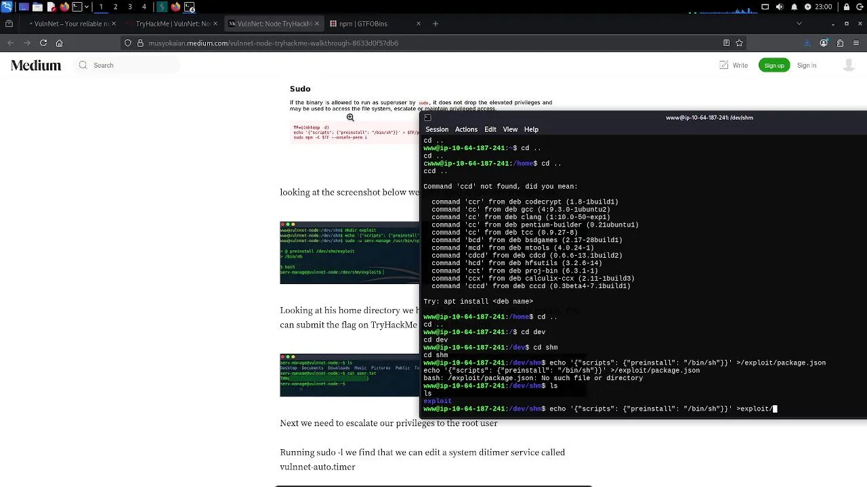Switch to TryHackMe | VulnNet tab
Viewport: 867px width, 487px height.
point(173,24)
